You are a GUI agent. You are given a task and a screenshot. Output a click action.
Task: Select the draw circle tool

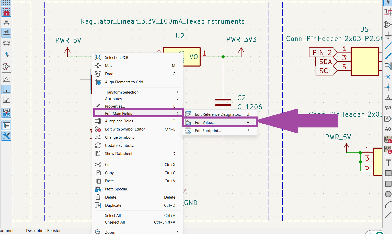pos(388,194)
